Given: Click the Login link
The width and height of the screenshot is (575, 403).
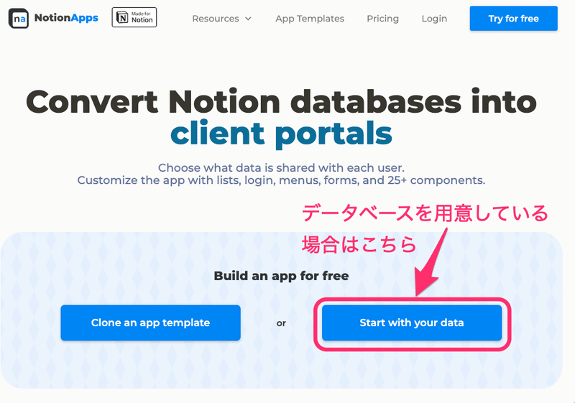Looking at the screenshot, I should (434, 19).
